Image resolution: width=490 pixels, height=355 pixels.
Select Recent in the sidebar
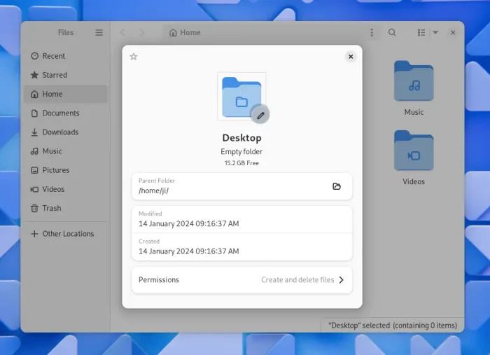(53, 56)
